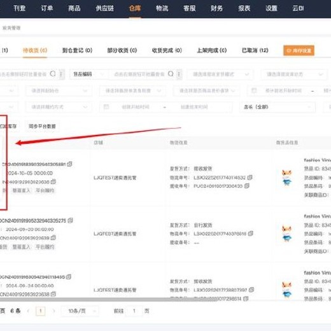This screenshot has height=331, width=331.
Task: Copy 物流单号 in the third row
Action: (251, 290)
